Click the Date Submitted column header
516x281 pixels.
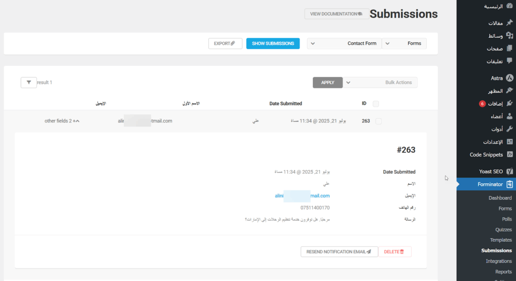coord(286,103)
